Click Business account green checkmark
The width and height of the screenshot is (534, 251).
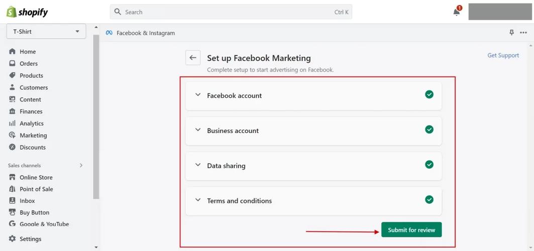(x=429, y=130)
